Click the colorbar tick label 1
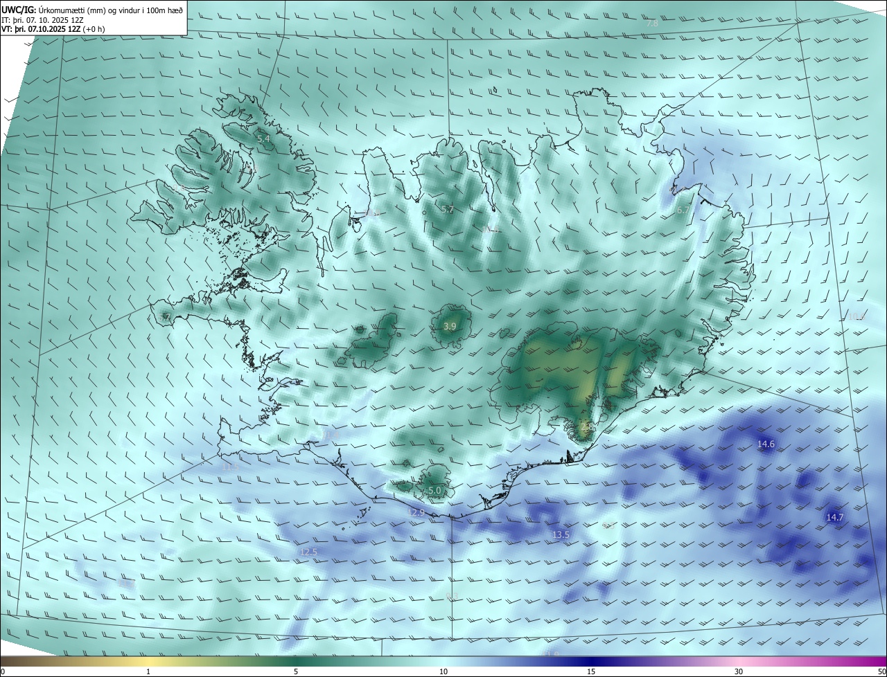The height and width of the screenshot is (677, 887). (148, 671)
